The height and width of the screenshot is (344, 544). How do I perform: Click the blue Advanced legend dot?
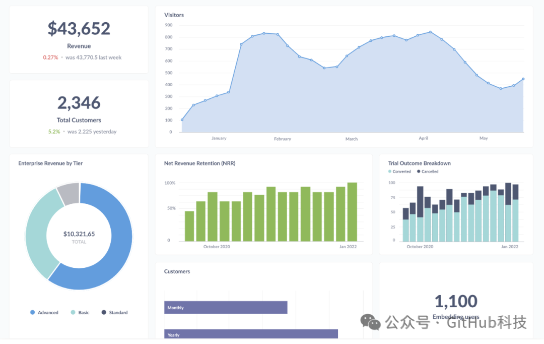[x=33, y=312]
